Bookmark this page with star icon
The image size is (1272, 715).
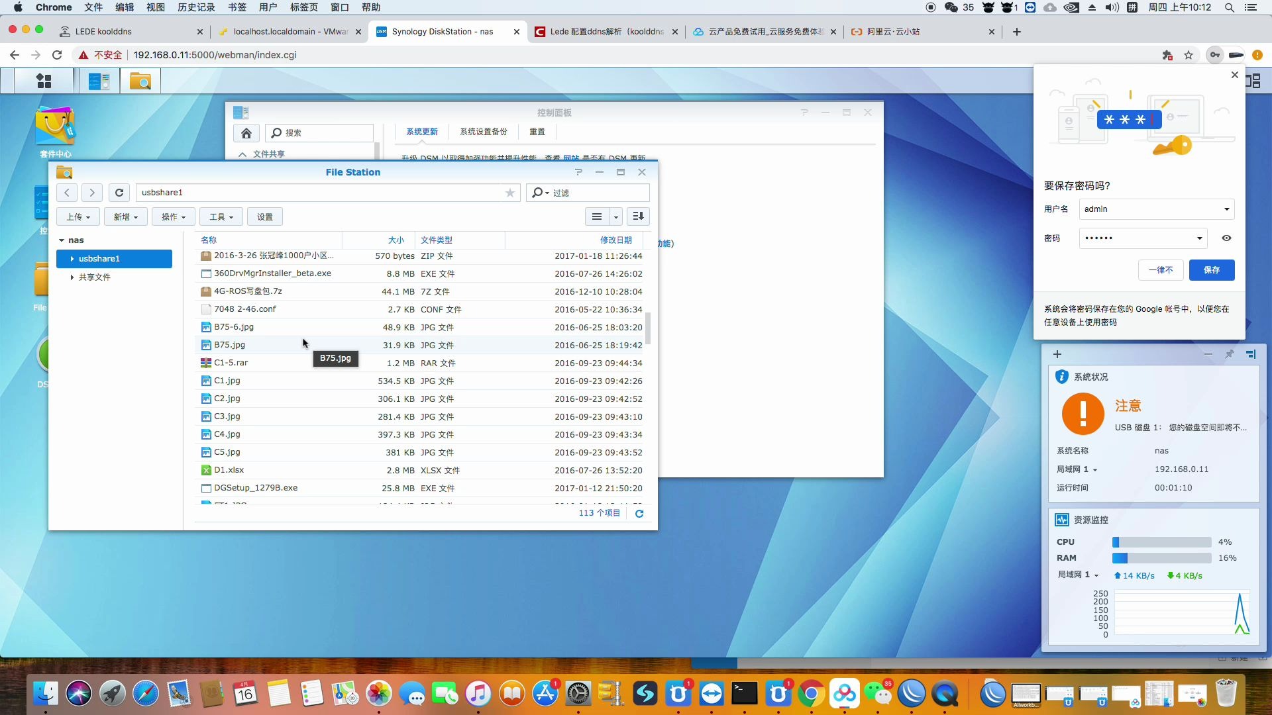pyautogui.click(x=1189, y=55)
